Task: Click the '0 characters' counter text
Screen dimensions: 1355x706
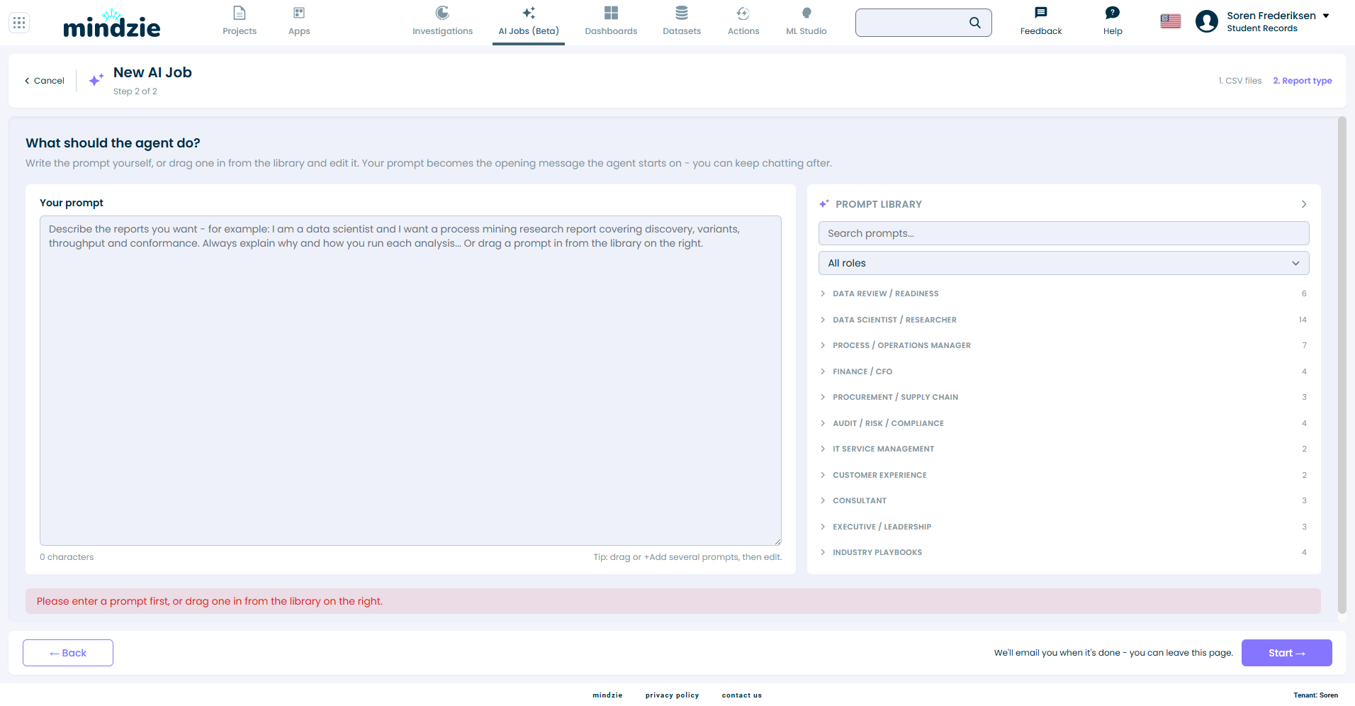Action: tap(67, 557)
